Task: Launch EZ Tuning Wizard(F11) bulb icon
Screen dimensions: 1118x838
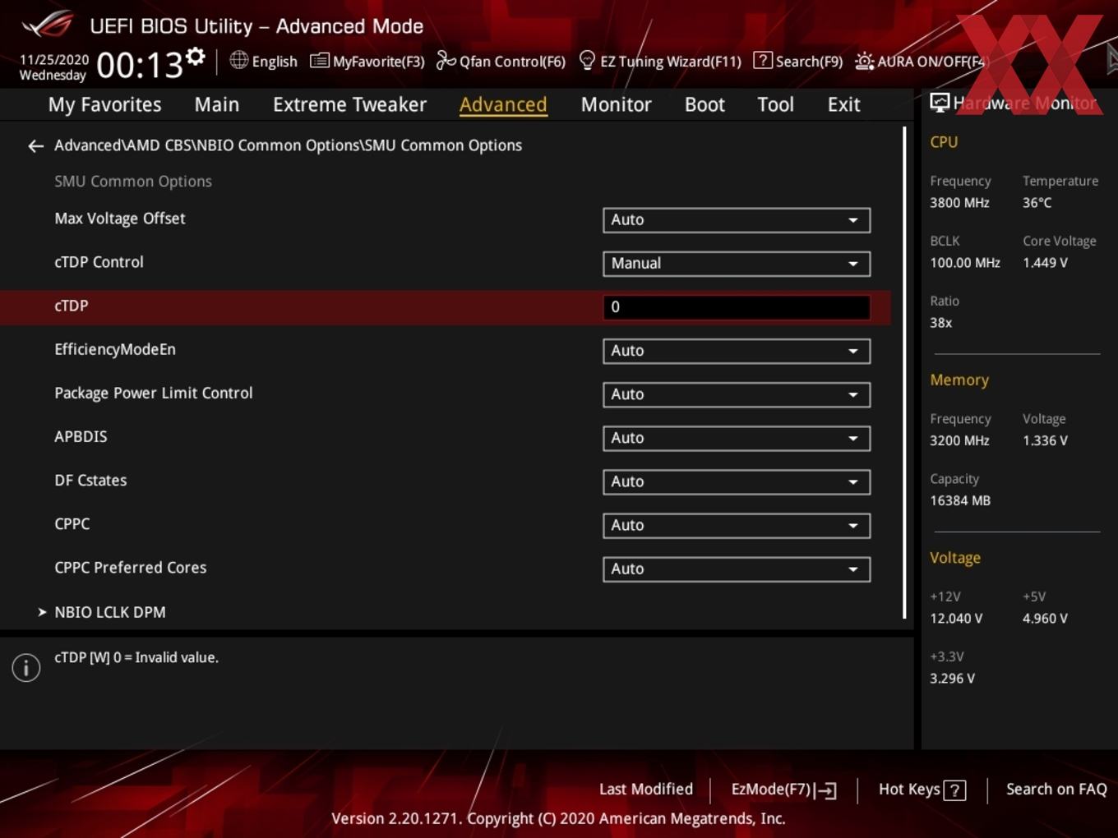Action: tap(587, 60)
